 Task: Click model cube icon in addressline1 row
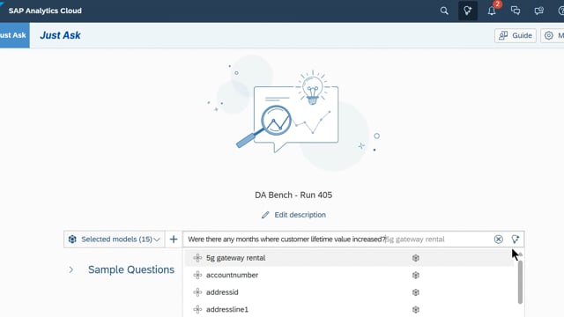pos(415,309)
